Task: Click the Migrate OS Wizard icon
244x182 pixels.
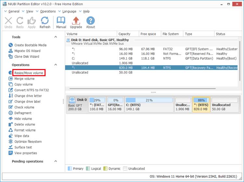Action: [11, 51]
